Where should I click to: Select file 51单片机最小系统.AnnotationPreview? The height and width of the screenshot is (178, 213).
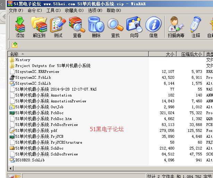coord(51,101)
